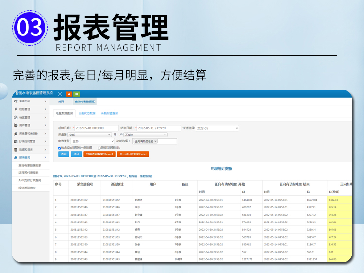Viewport: 364px width, 273px height.
Task: Click the end total value 13118.57
Action: click(x=312, y=259)
